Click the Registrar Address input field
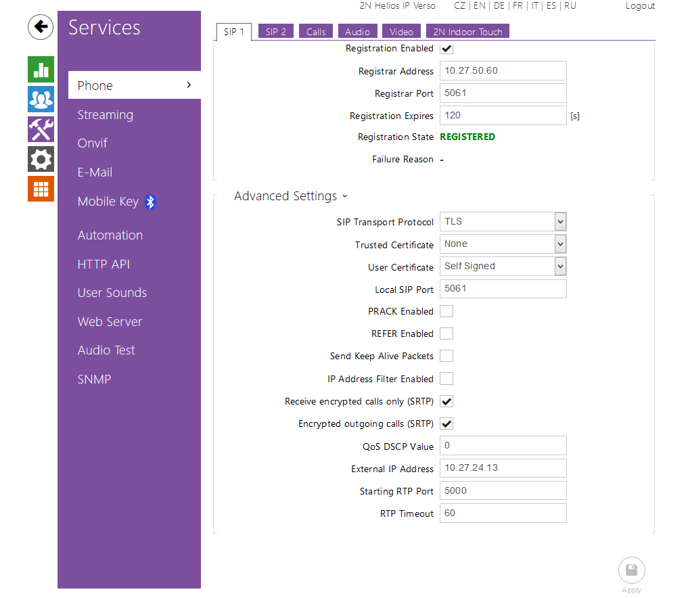Viewport: 688px width, 598px height. (503, 70)
